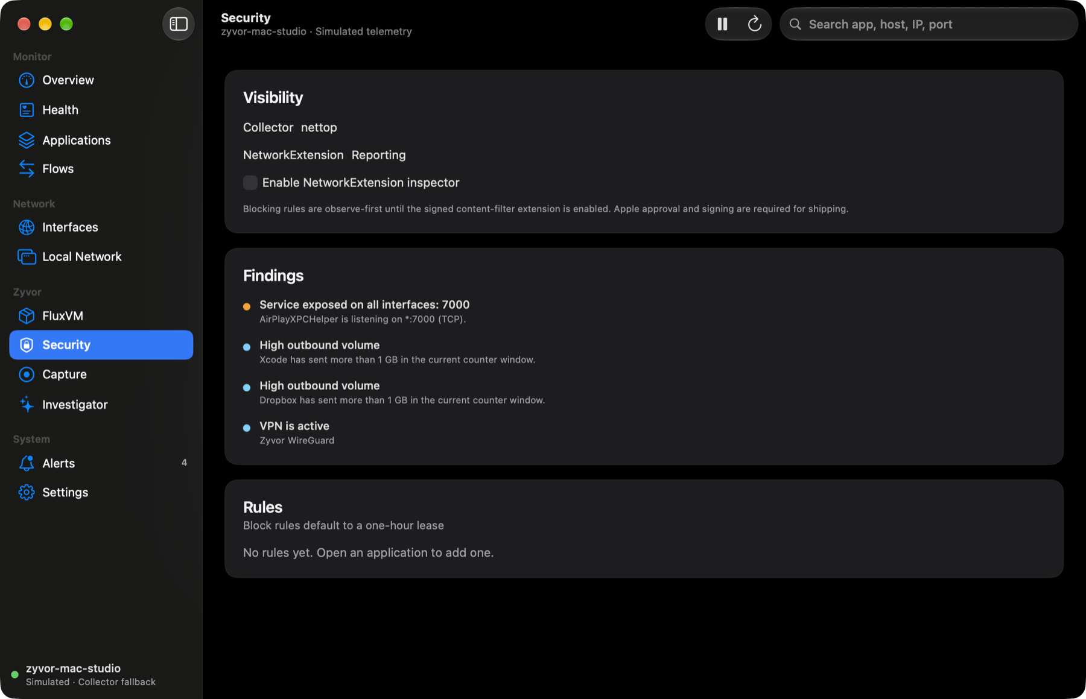Select Local Network item
The width and height of the screenshot is (1086, 699).
(x=101, y=257)
